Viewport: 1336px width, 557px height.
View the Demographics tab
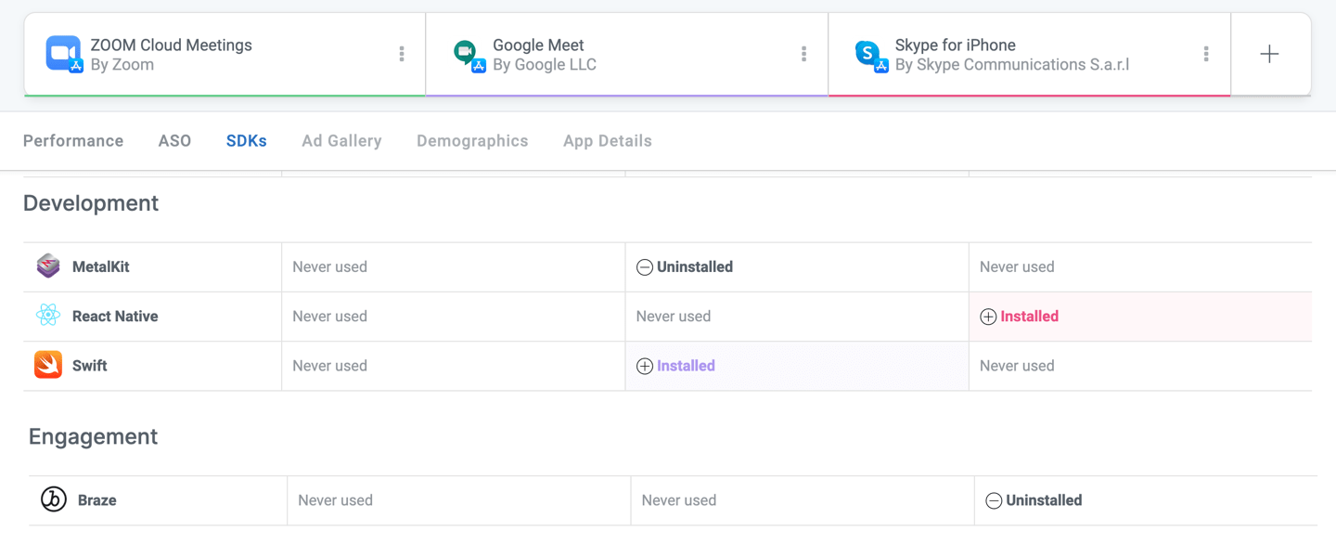(x=472, y=141)
